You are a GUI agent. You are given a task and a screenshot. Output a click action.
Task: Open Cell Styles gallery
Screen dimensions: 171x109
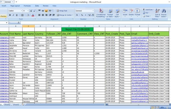coord(117,13)
